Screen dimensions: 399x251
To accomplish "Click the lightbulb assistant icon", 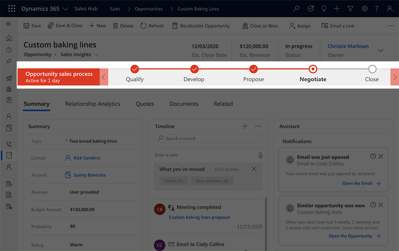I will [324, 9].
